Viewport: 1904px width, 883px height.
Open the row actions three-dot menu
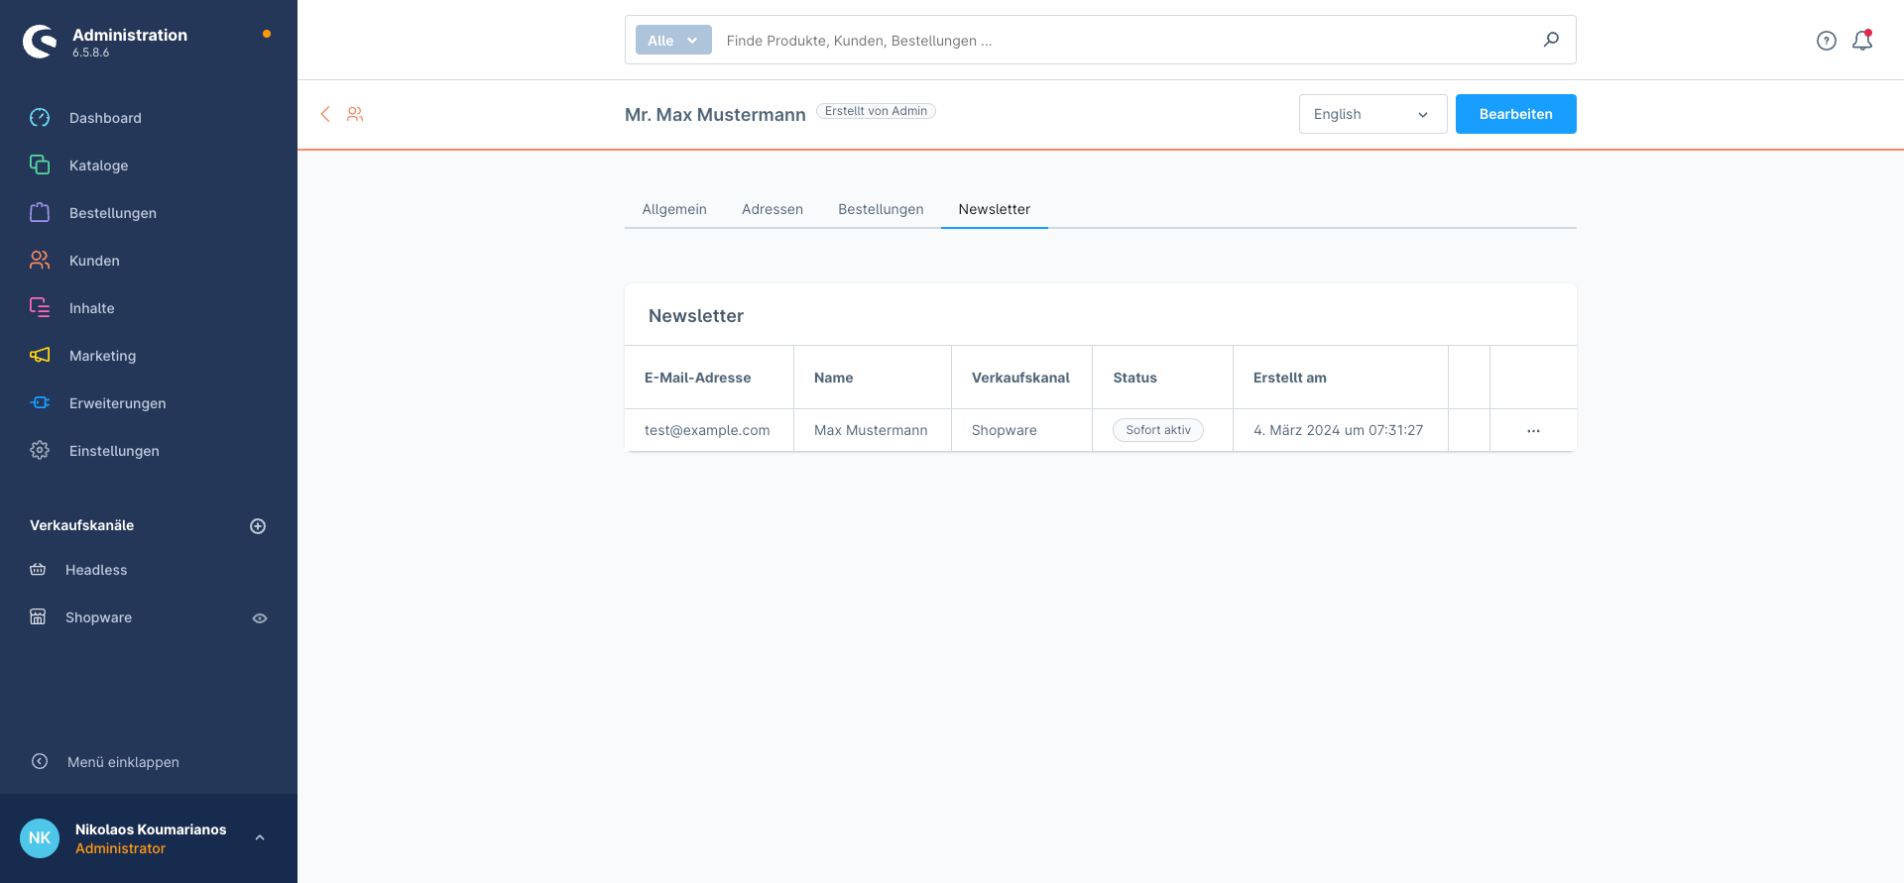pyautogui.click(x=1533, y=431)
